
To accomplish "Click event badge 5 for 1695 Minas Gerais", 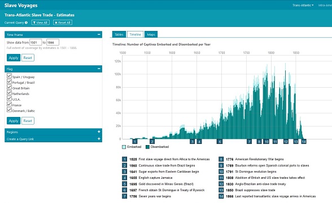I will click(x=124, y=184).
